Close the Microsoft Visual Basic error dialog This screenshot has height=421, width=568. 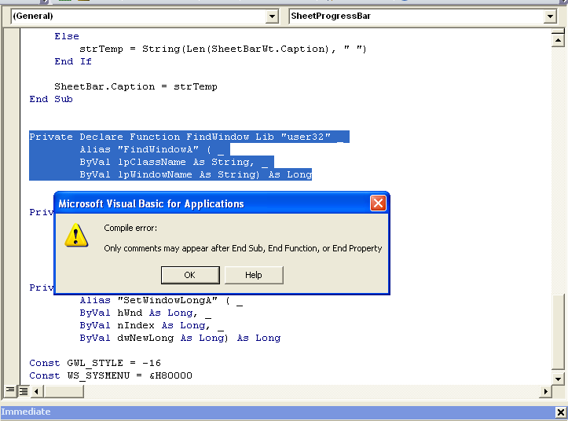(x=378, y=203)
